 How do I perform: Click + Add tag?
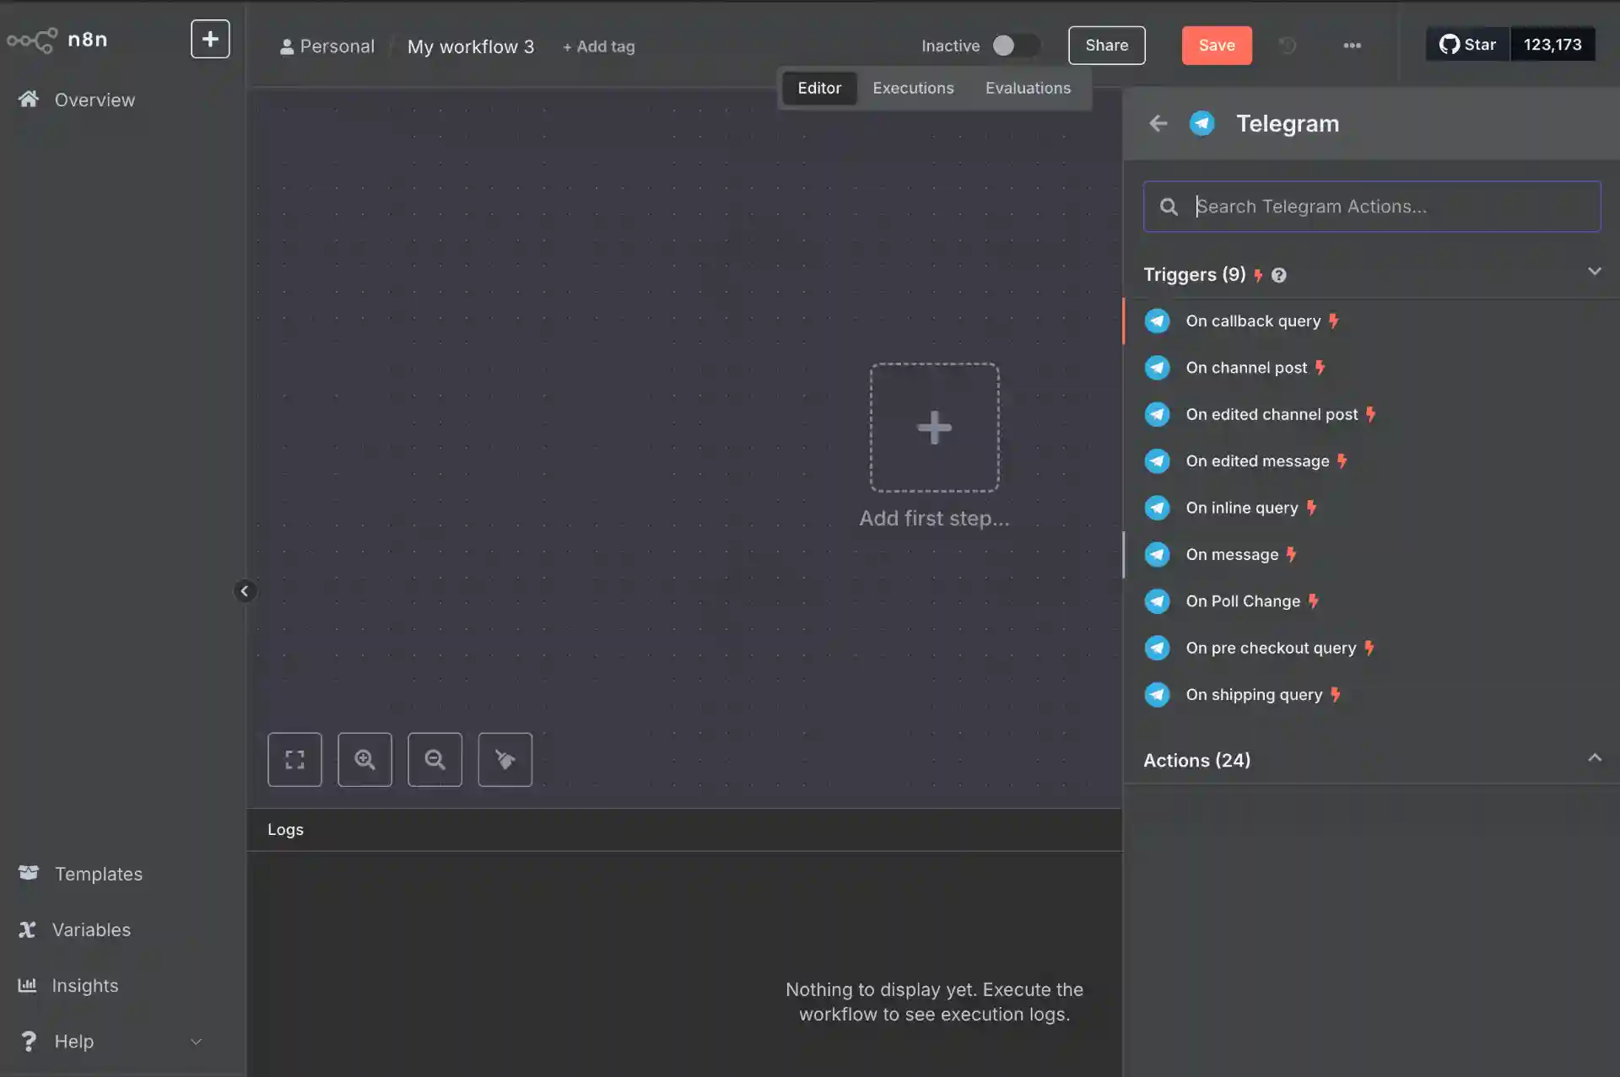pos(598,46)
